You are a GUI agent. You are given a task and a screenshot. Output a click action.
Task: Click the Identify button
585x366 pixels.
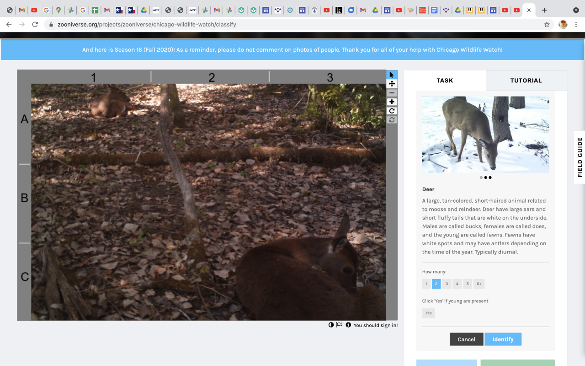[503, 339]
